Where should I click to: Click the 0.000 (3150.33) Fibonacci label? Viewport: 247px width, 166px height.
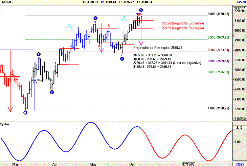218,14
